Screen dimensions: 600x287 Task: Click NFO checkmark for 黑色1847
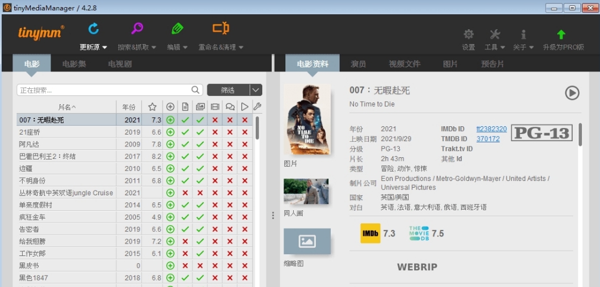tap(185, 278)
